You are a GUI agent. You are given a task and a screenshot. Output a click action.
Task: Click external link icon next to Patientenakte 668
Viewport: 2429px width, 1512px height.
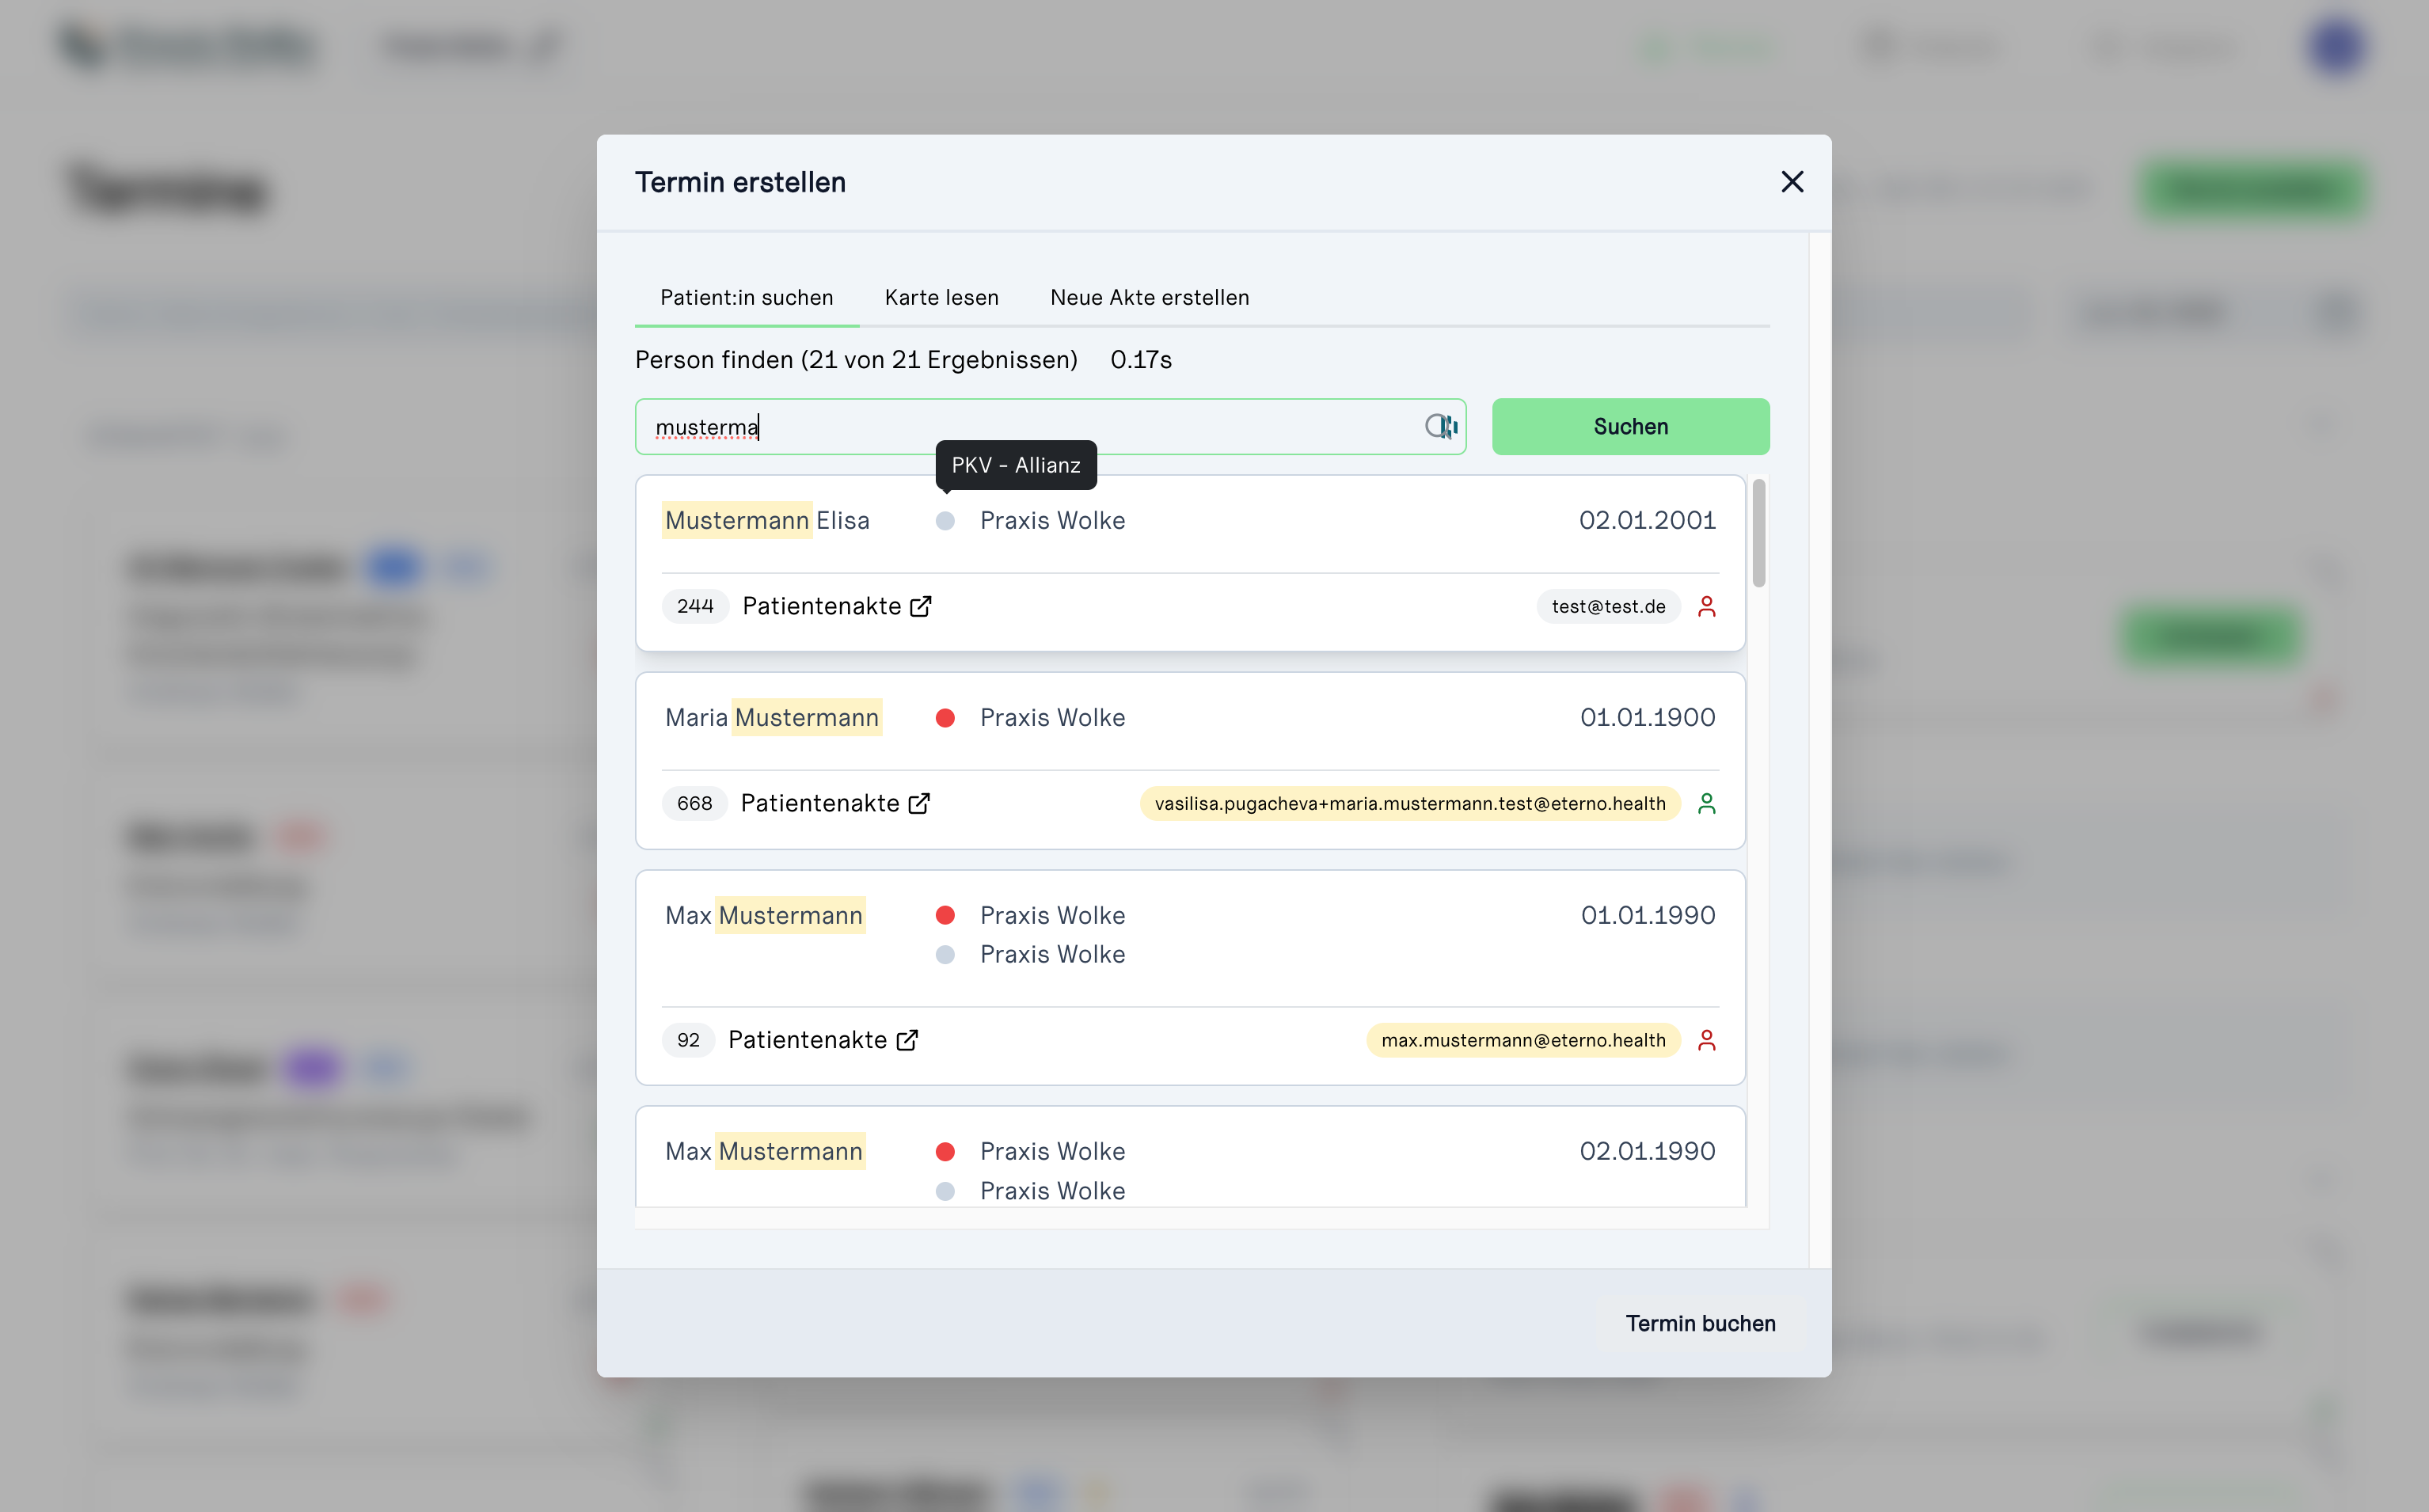918,803
